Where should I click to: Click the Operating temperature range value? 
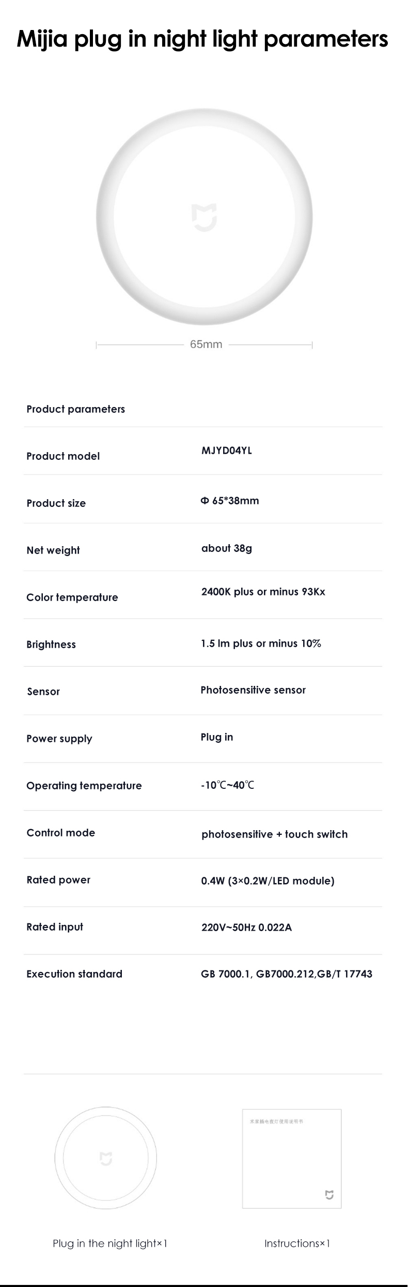pos(228,785)
